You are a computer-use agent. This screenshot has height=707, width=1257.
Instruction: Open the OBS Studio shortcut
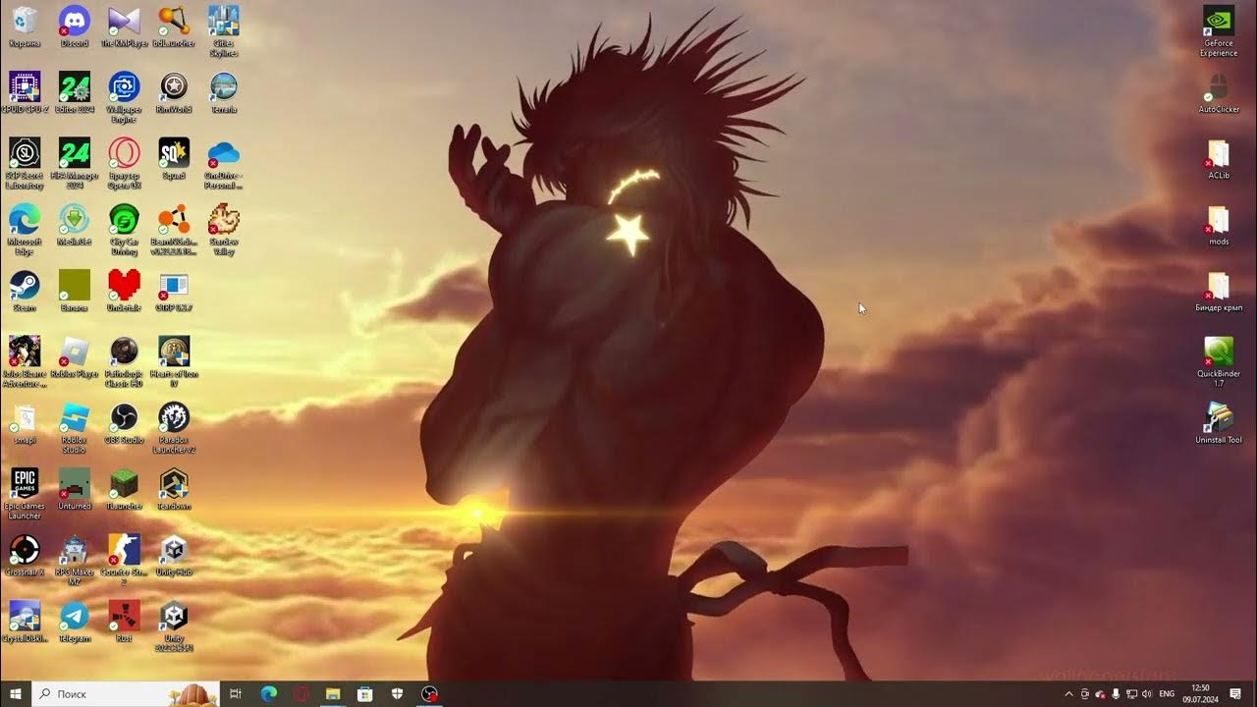pos(124,422)
